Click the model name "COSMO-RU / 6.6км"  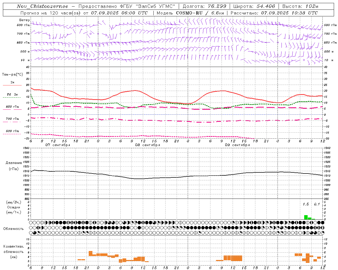coord(200,13)
